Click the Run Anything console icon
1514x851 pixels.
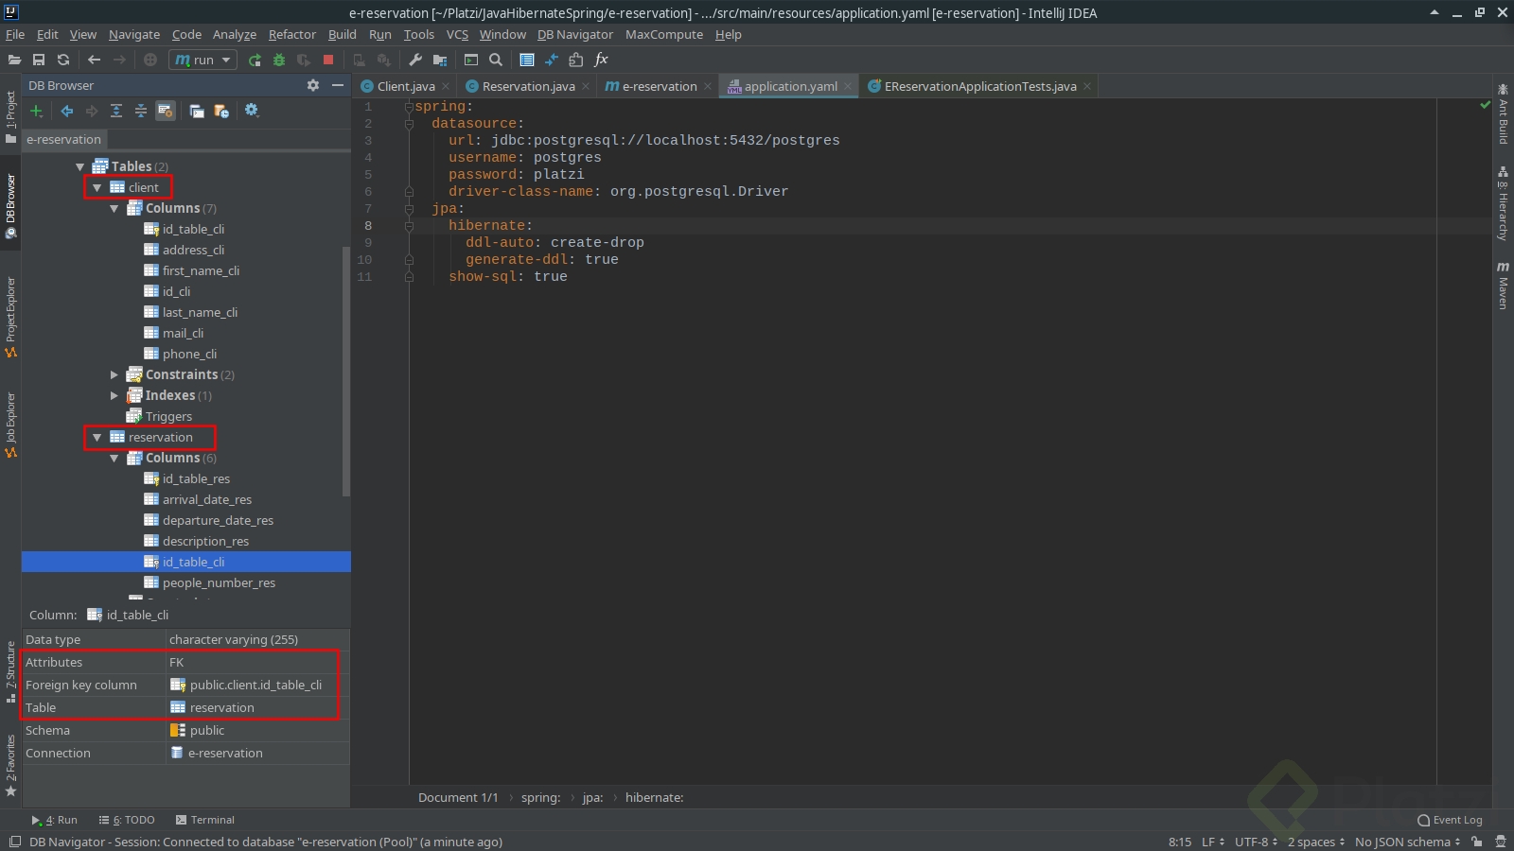(x=470, y=60)
